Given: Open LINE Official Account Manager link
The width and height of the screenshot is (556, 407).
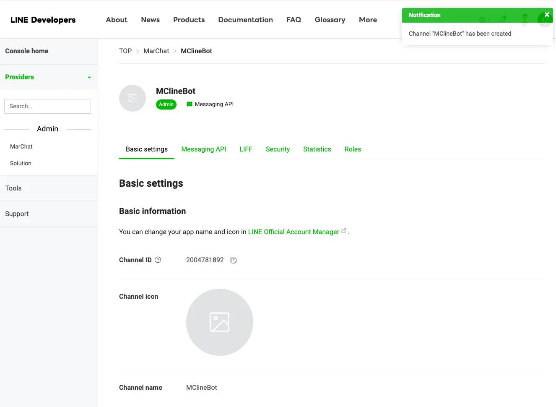Looking at the screenshot, I should tap(294, 232).
